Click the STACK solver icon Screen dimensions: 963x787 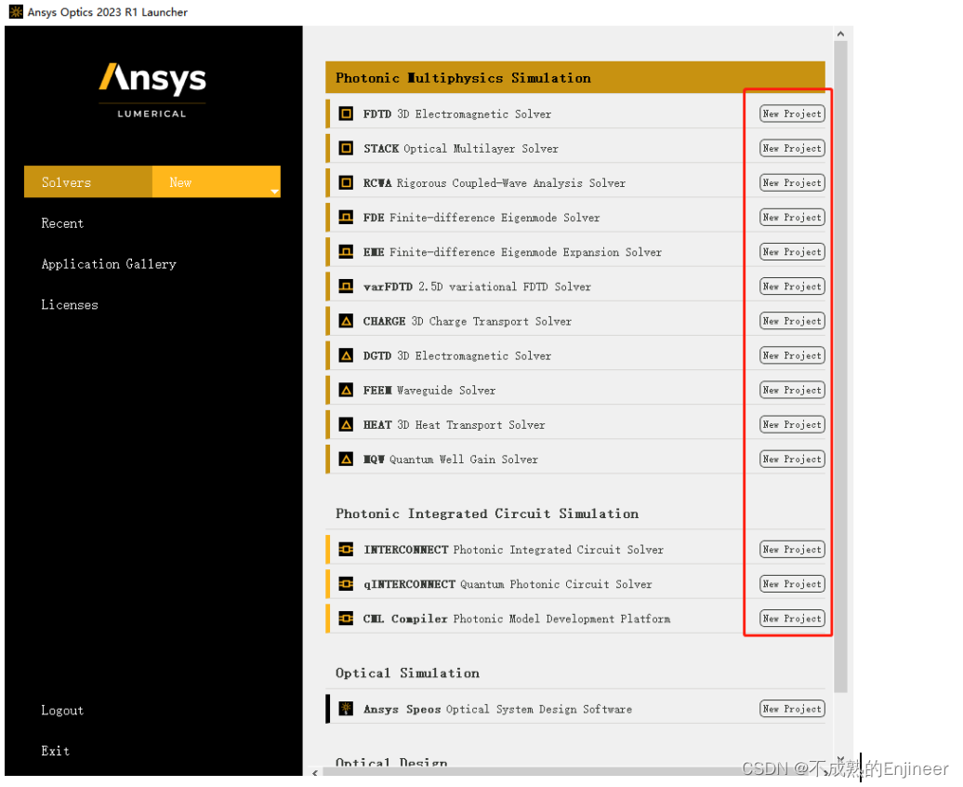click(x=347, y=148)
